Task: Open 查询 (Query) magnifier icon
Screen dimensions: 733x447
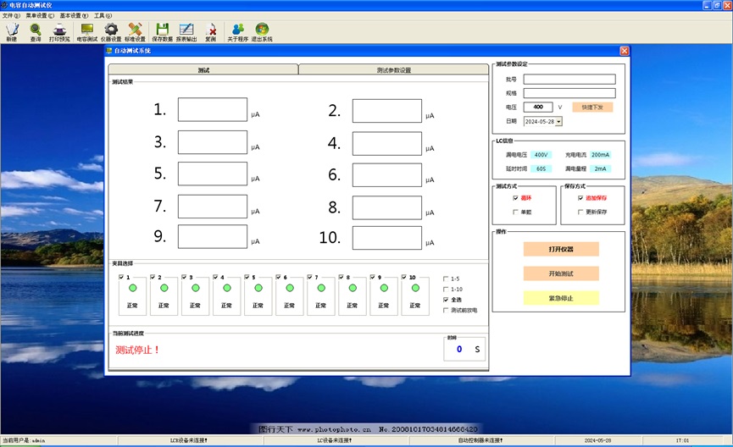Action: pos(35,30)
